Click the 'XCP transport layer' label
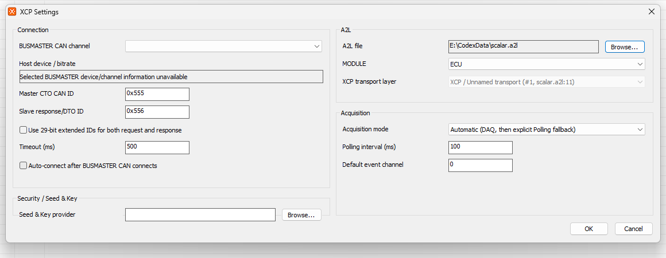666x258 pixels. click(x=369, y=81)
